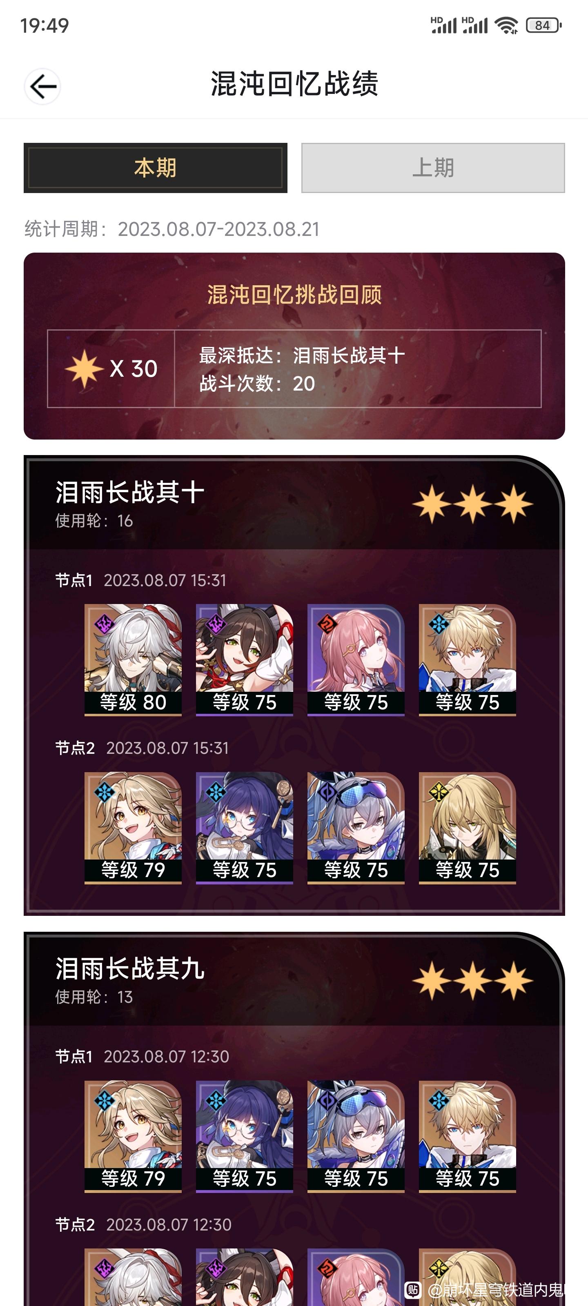Click the fire element icon on pink-haired character

(x=327, y=624)
